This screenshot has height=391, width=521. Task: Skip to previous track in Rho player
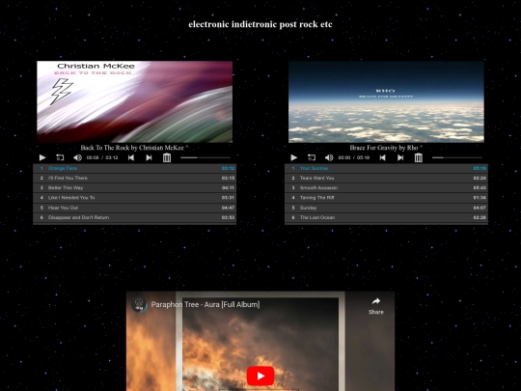point(383,157)
